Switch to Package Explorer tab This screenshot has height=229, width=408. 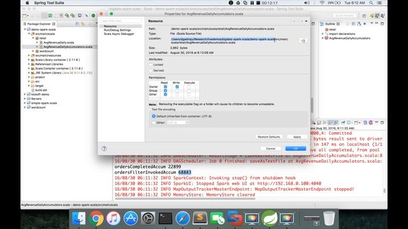38,24
